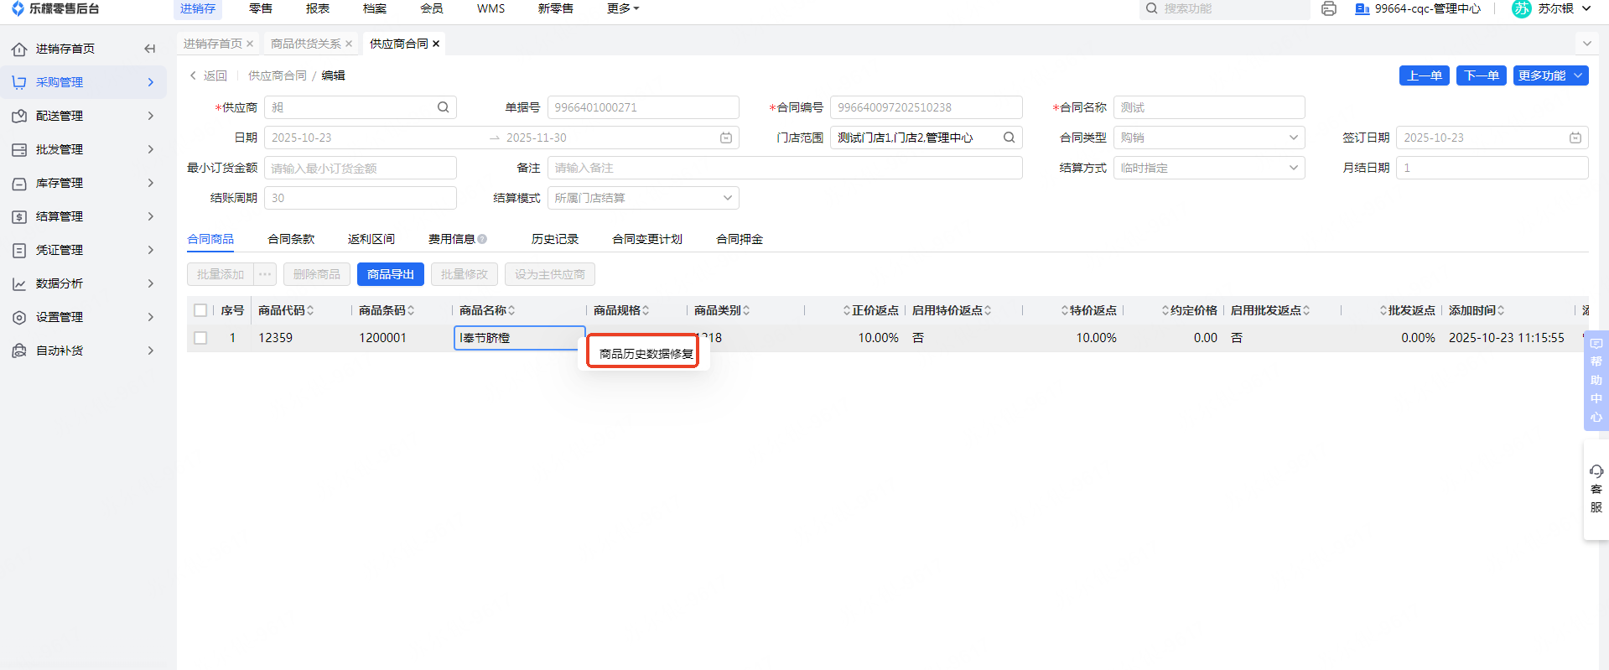Screen dimensions: 1609x670
Task: Sort by 添加时间 column header
Action: 1477,310
